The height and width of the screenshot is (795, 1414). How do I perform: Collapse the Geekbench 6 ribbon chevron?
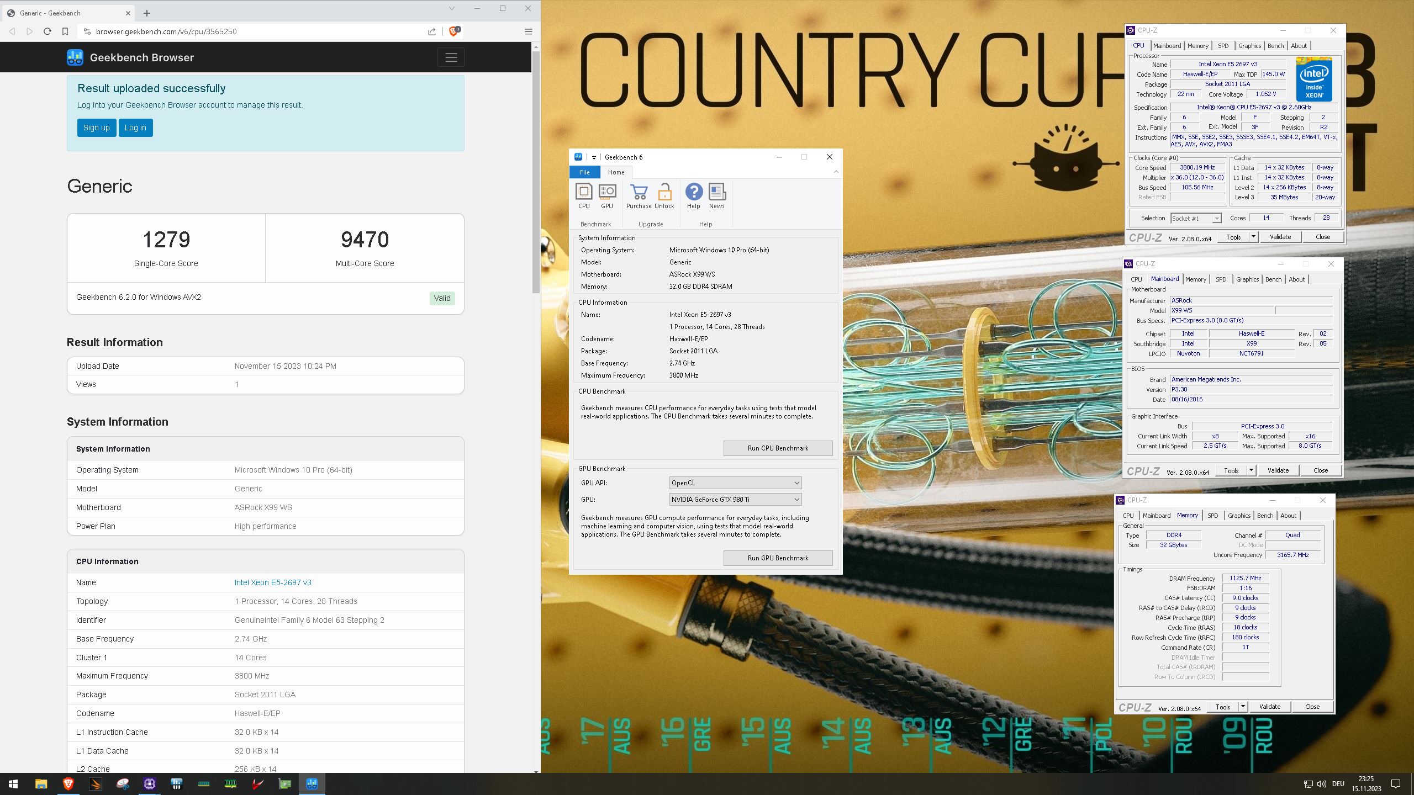pyautogui.click(x=836, y=172)
